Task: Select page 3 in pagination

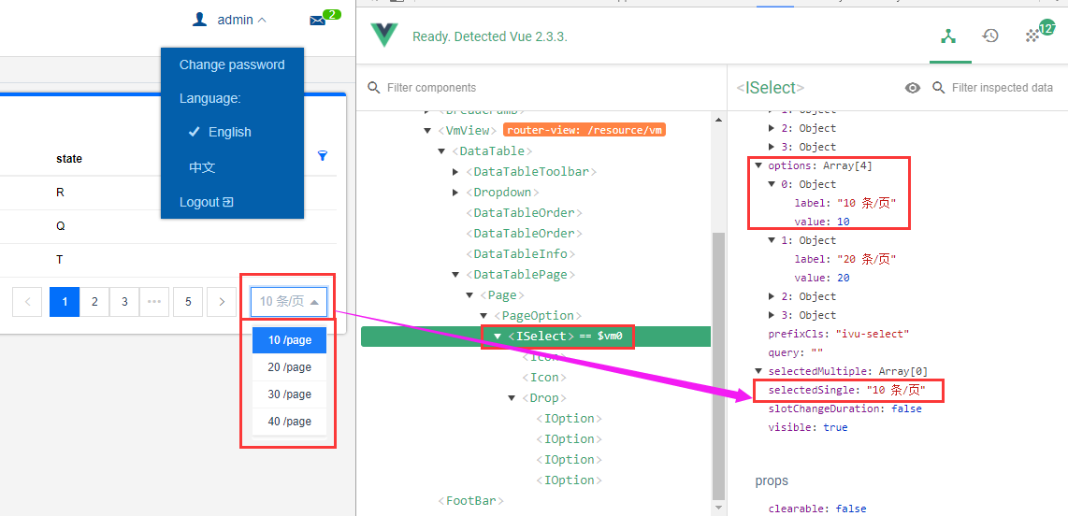Action: (x=124, y=302)
